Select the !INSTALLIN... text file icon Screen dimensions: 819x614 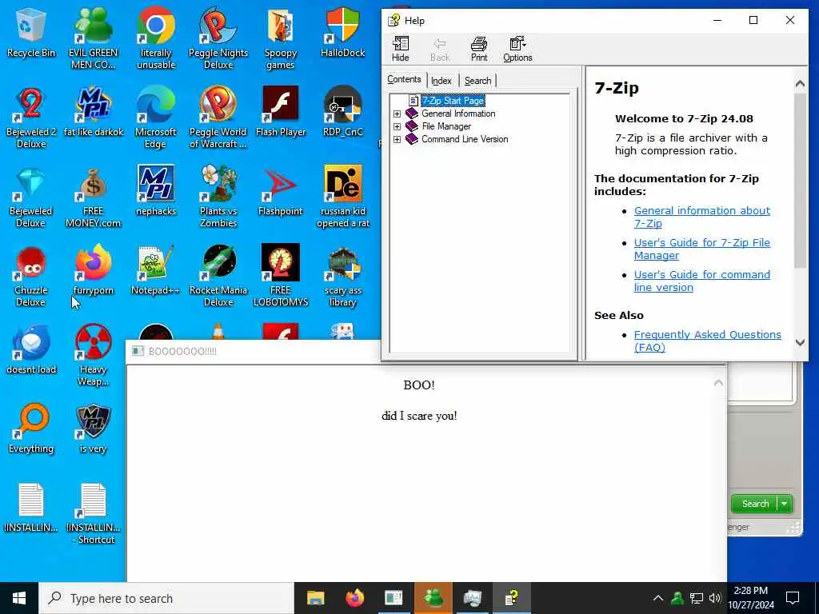point(31,508)
